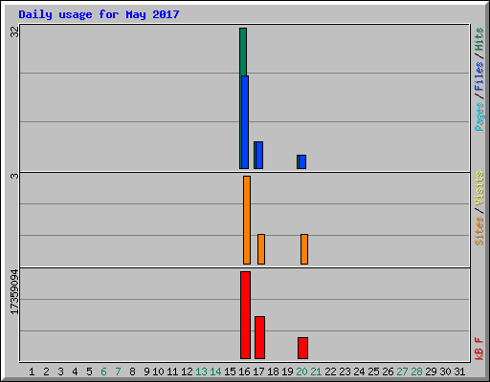Click the Visits legend label

(479, 188)
